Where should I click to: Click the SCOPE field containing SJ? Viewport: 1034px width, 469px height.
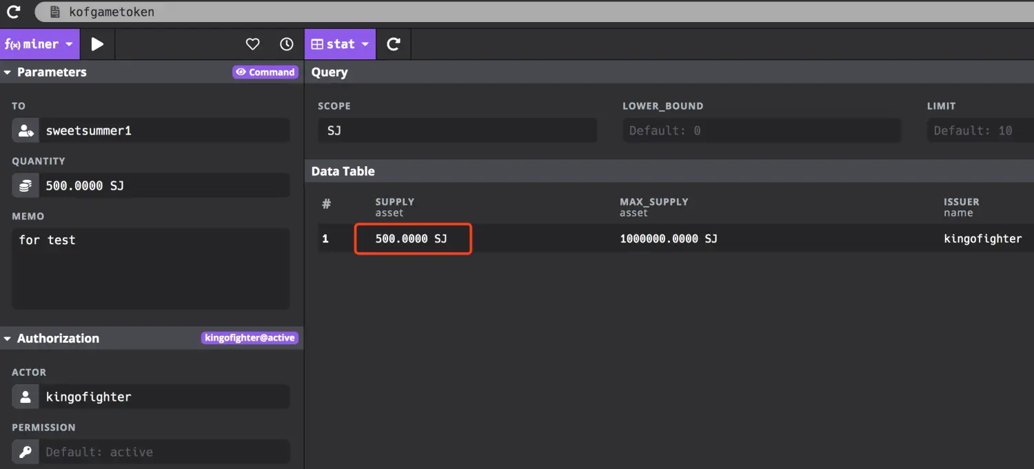pos(457,130)
